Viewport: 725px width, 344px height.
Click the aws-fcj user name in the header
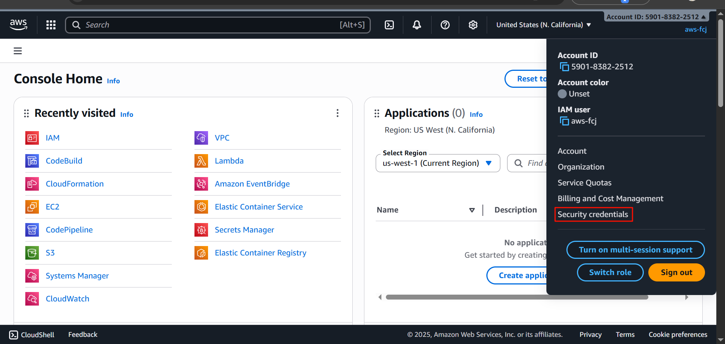point(696,29)
